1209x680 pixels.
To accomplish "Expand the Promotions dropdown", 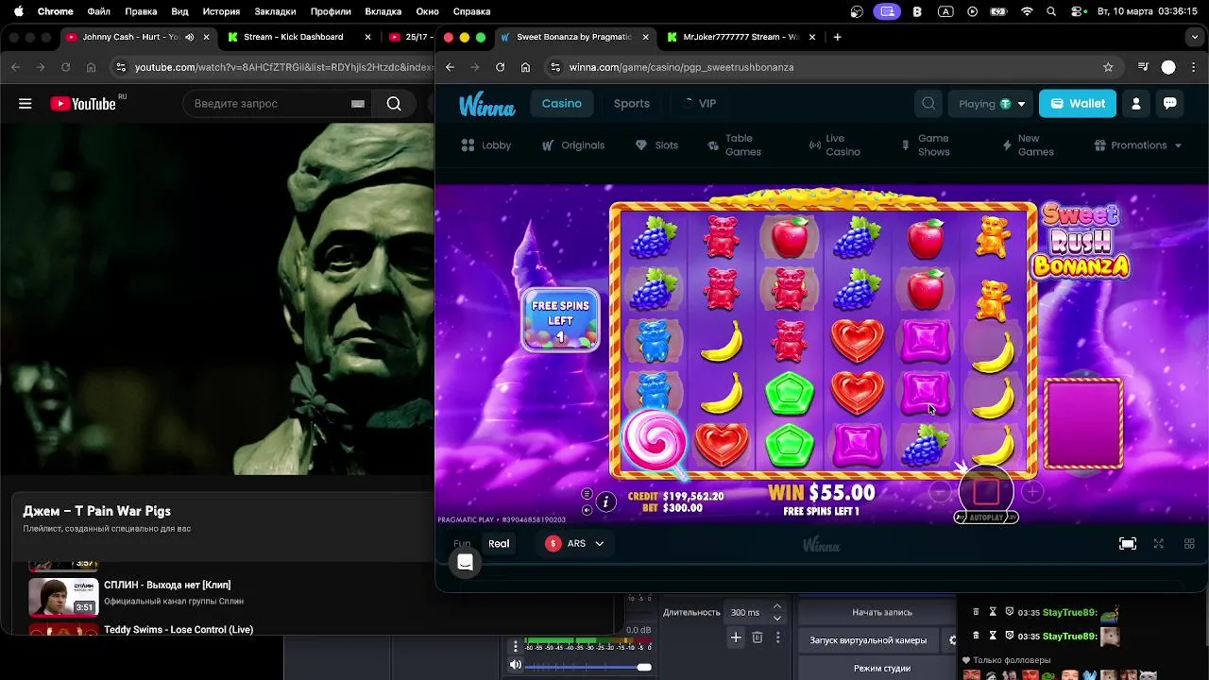I will coord(1138,145).
